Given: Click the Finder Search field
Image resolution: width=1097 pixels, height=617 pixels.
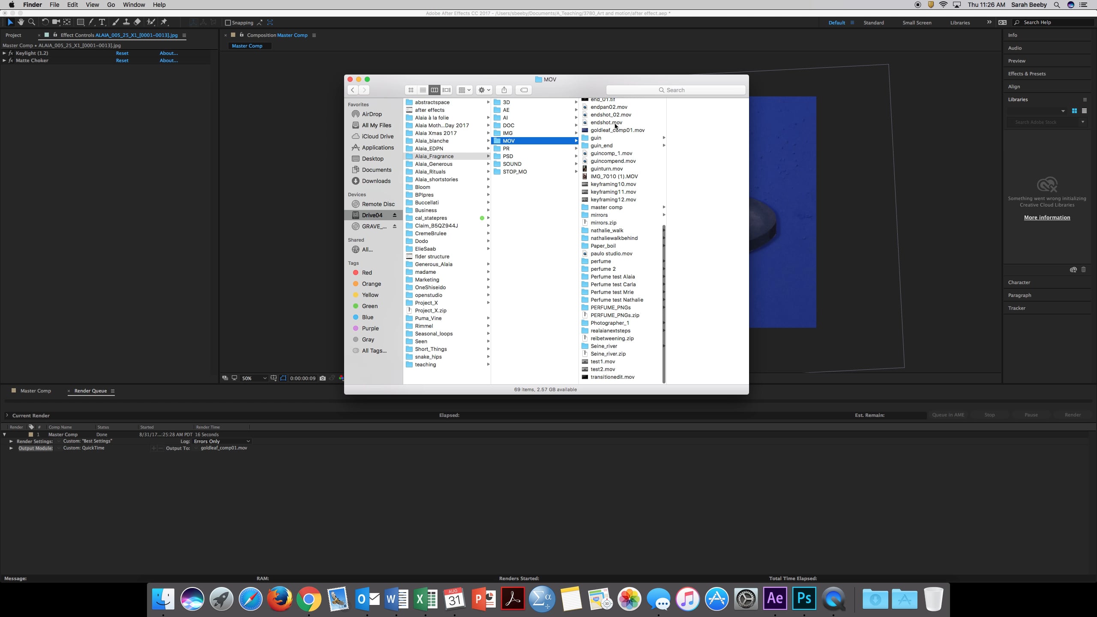Looking at the screenshot, I should (x=676, y=90).
